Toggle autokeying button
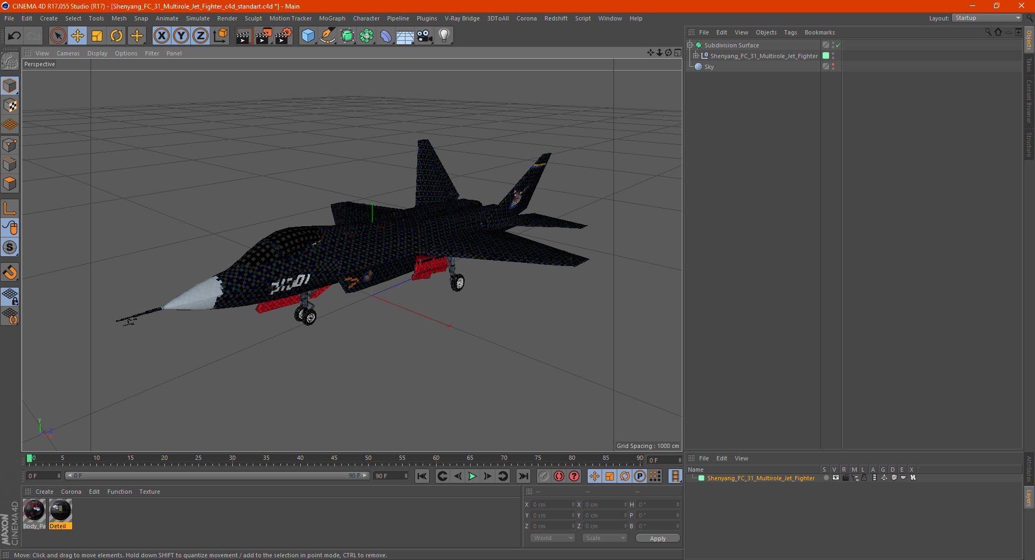1035x560 pixels. 559,476
